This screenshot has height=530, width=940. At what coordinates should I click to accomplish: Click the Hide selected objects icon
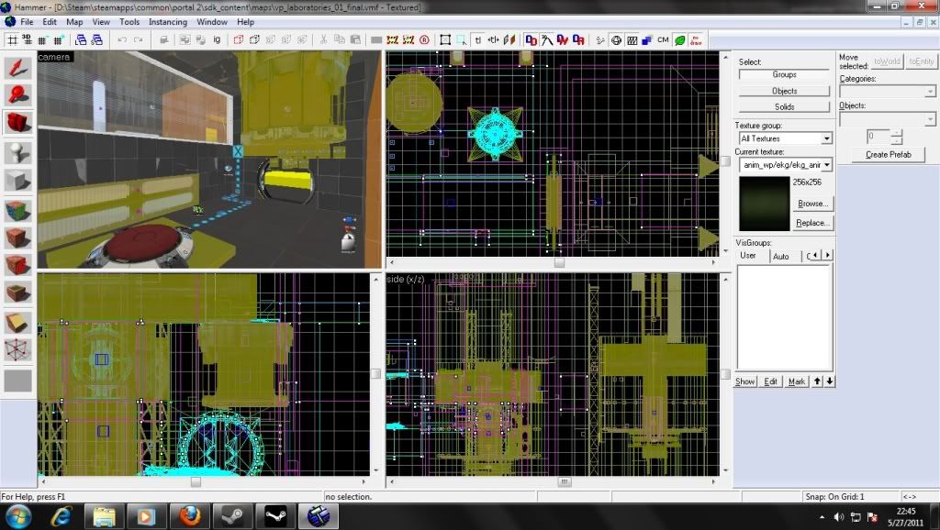pyautogui.click(x=238, y=40)
